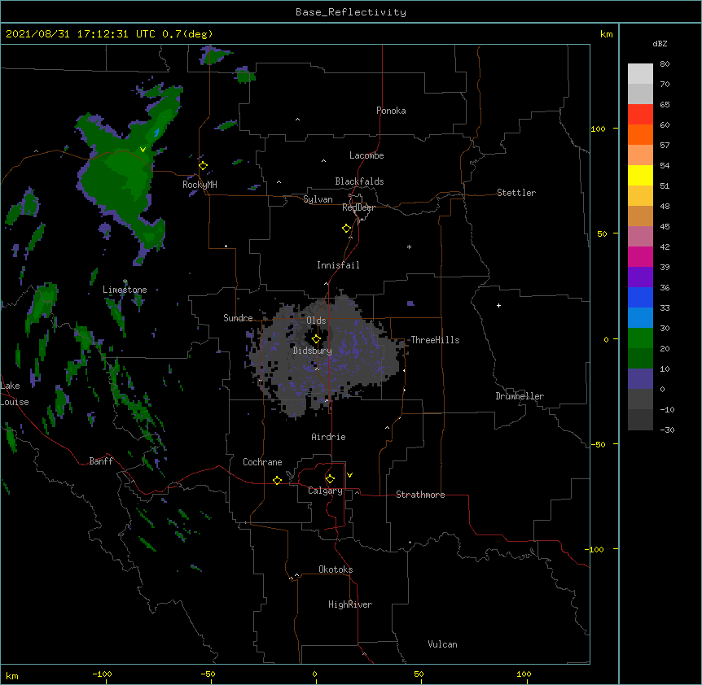Select the magenta 39-42 dBZ legend swatch

click(640, 256)
